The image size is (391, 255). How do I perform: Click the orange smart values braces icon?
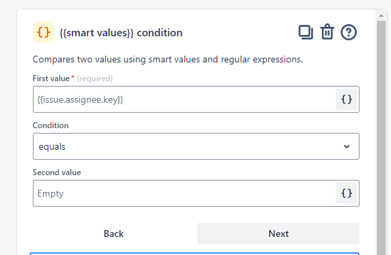point(44,32)
